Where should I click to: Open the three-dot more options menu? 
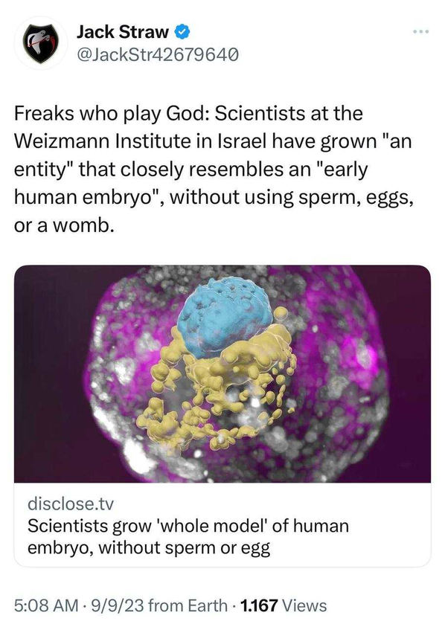[x=420, y=31]
